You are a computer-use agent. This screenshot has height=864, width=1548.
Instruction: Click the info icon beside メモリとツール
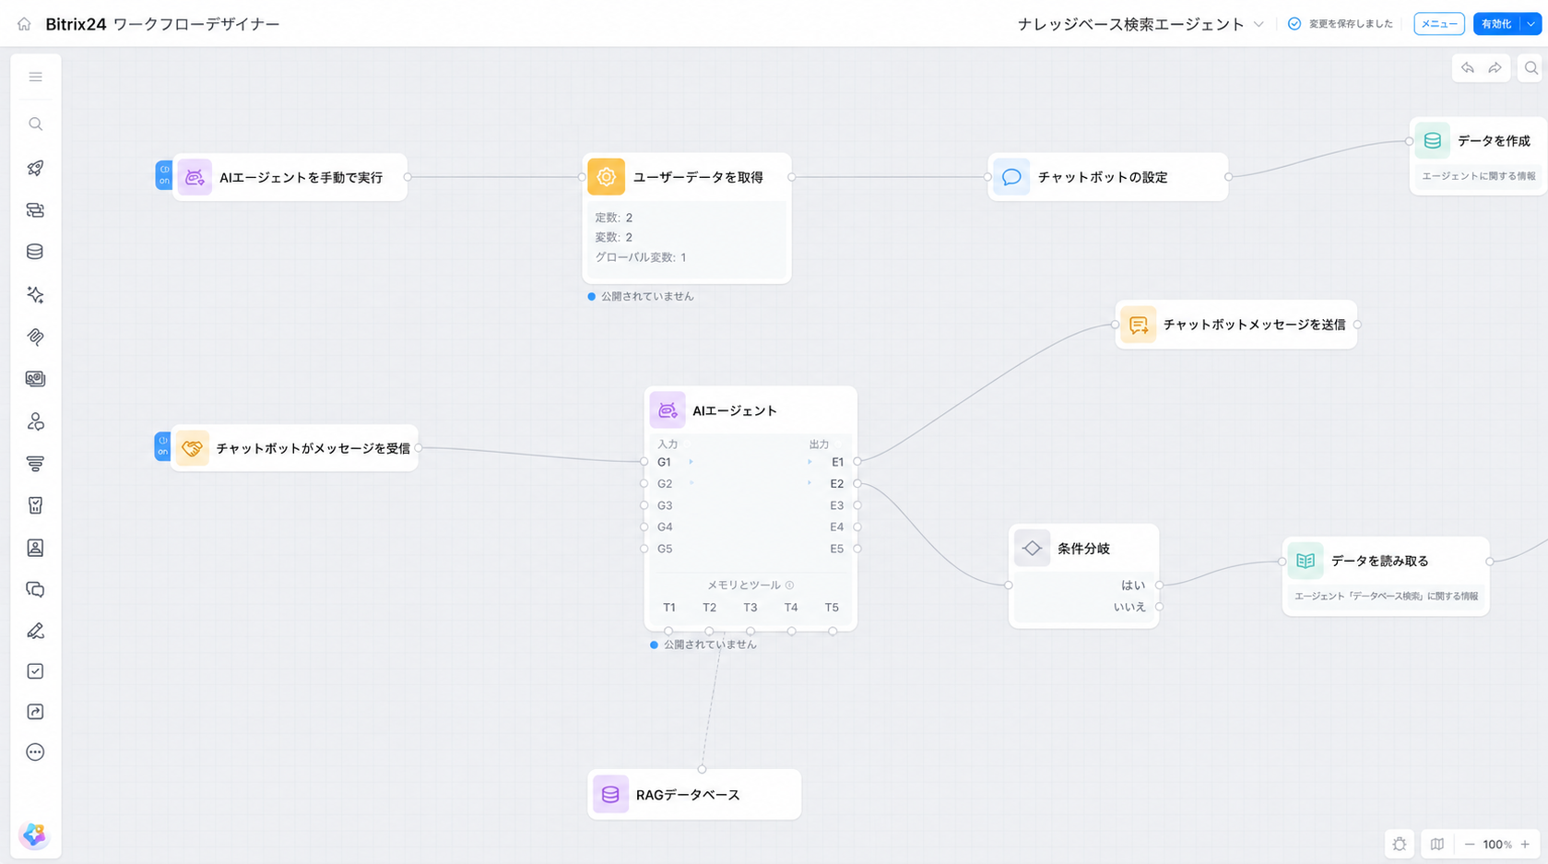click(790, 585)
